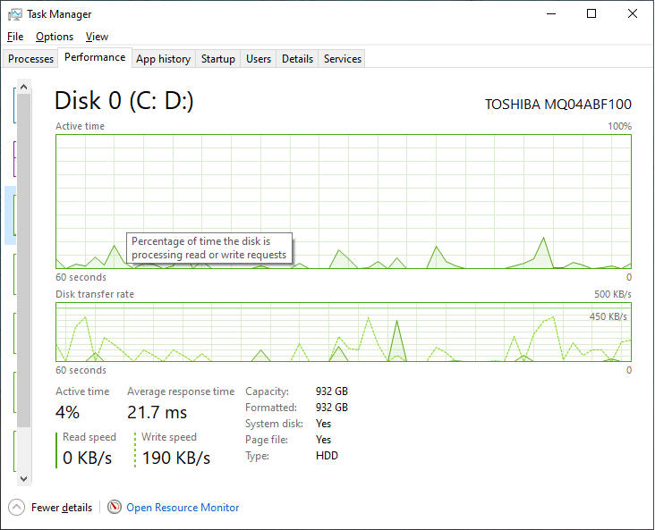Open the Options menu
The height and width of the screenshot is (530, 655).
click(x=55, y=37)
